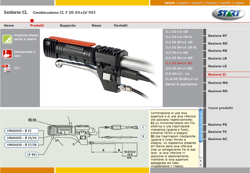Switch language to français

(211, 3)
